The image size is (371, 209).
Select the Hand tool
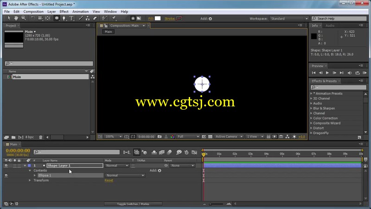coord(16,18)
